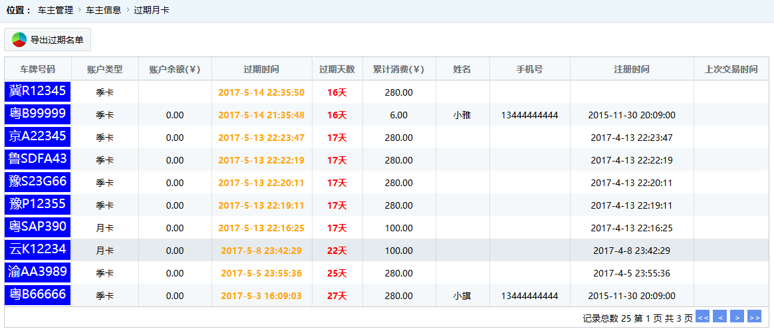This screenshot has width=774, height=331.
Task: Go to previous page with < button
Action: (x=719, y=317)
